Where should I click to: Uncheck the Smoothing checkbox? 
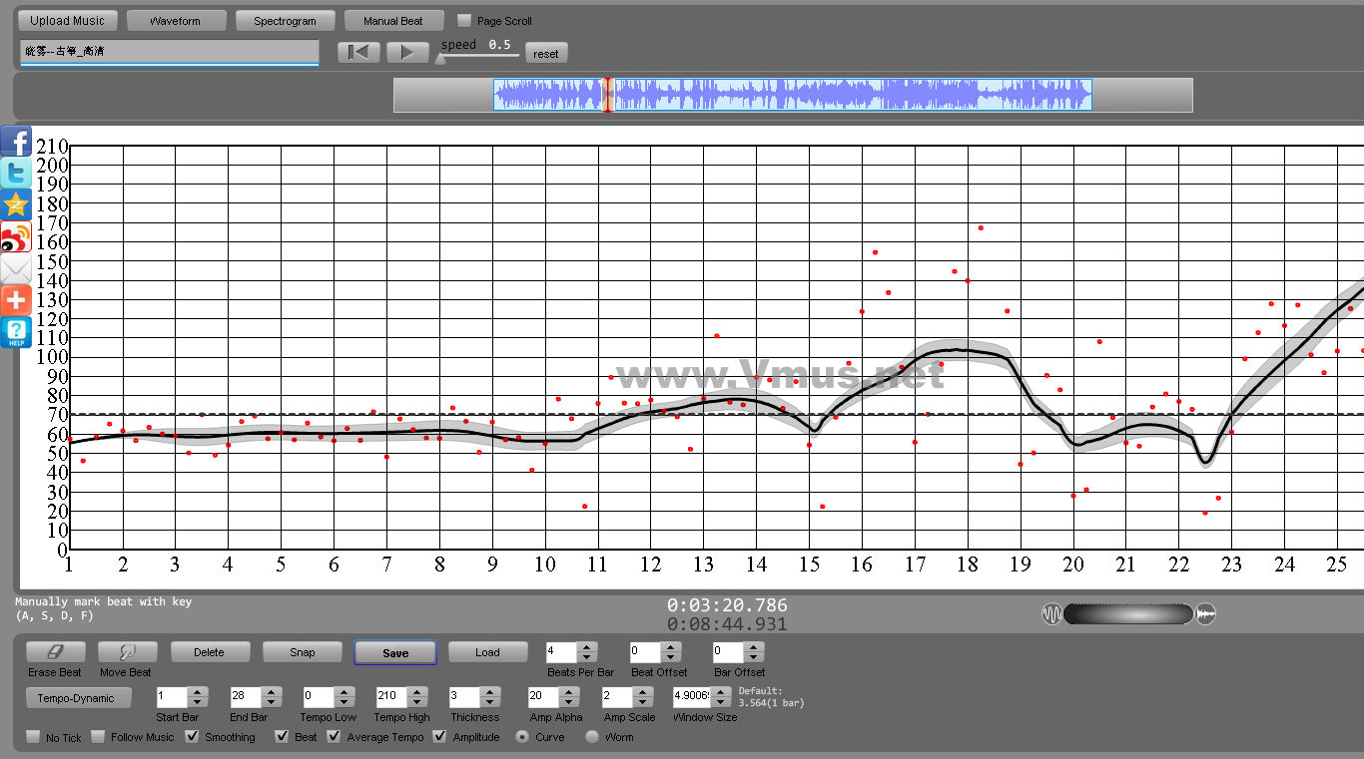click(x=192, y=737)
